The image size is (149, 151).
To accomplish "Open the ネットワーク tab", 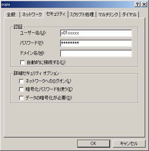I will 32,15.
